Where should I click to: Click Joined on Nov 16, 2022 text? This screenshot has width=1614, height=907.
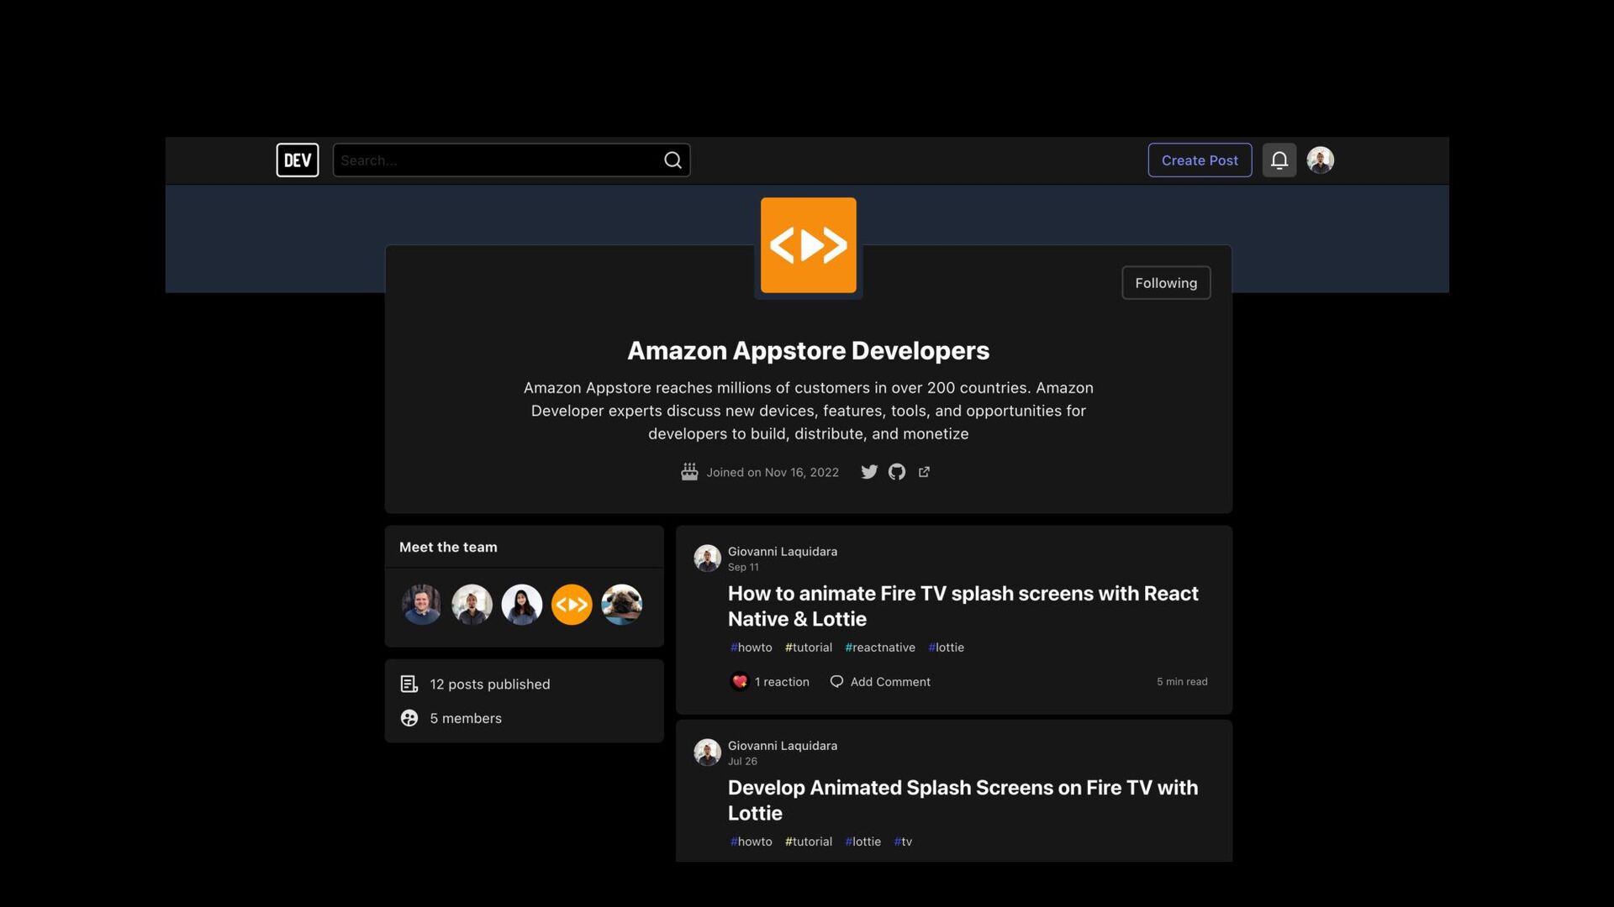click(773, 472)
